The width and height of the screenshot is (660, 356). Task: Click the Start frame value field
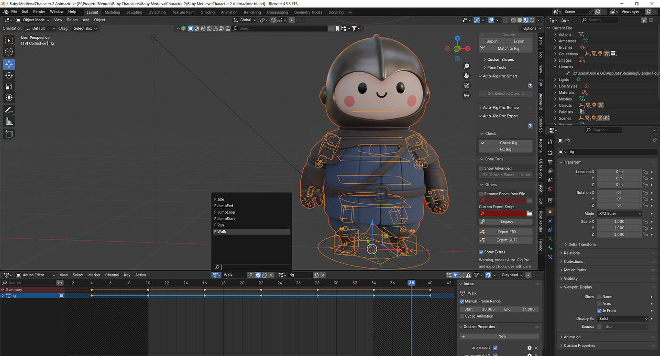480,309
